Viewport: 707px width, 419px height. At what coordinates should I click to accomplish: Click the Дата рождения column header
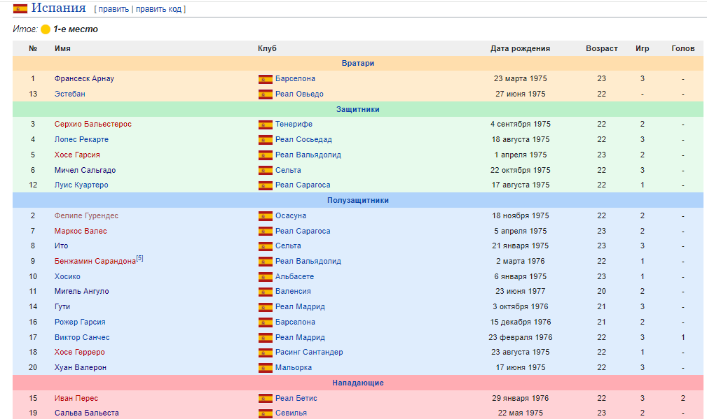521,48
